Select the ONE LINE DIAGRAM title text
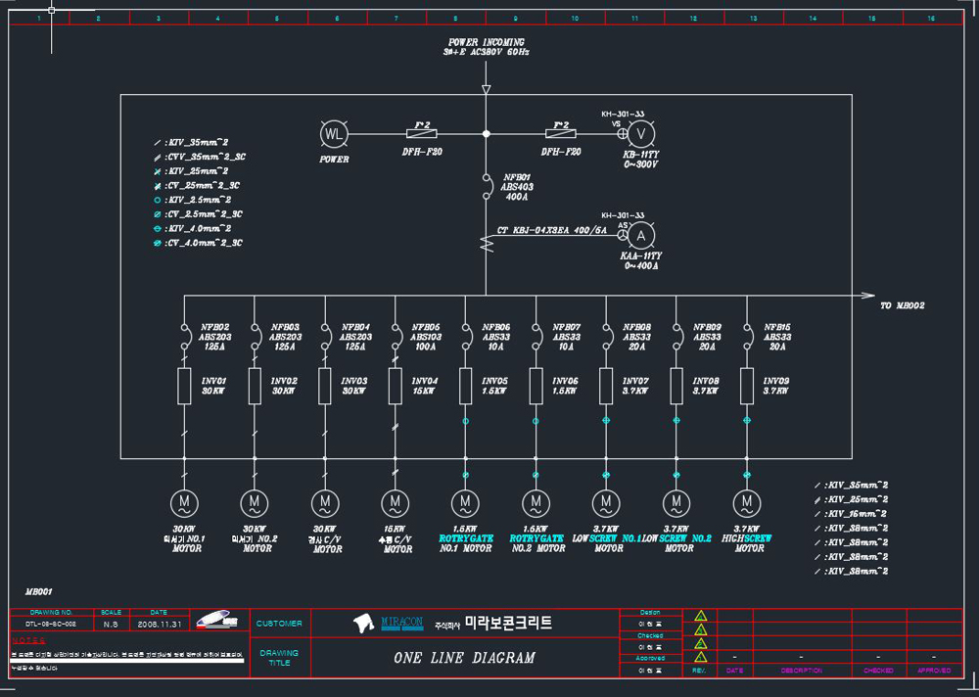This screenshot has width=979, height=697. [464, 658]
